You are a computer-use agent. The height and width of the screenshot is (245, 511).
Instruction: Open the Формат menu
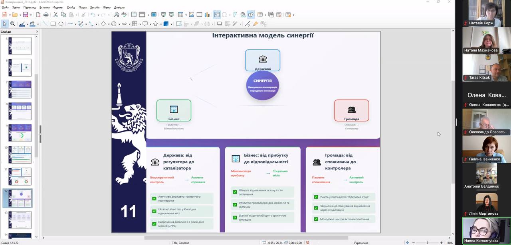coord(58,7)
